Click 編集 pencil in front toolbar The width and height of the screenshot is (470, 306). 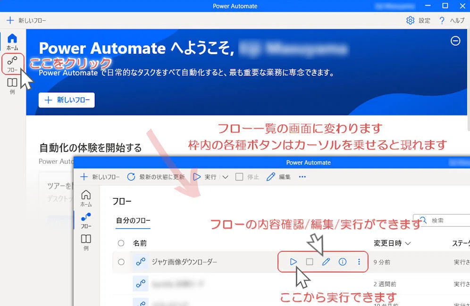[x=278, y=177]
